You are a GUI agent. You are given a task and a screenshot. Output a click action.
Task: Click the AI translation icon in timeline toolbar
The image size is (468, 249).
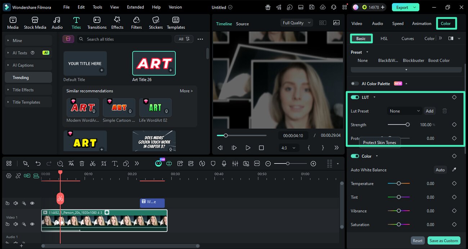click(x=71, y=163)
